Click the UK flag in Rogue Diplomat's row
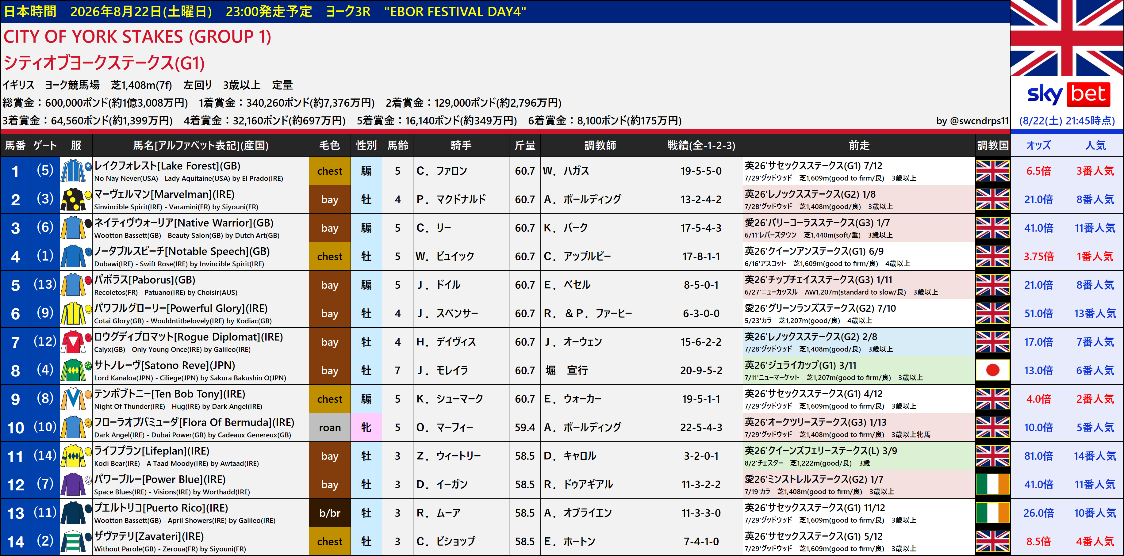 [x=993, y=342]
